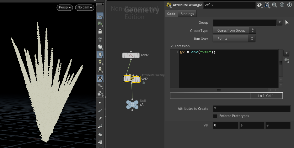Click the eye display options icon
The height and width of the screenshot is (148, 294).
100,93
